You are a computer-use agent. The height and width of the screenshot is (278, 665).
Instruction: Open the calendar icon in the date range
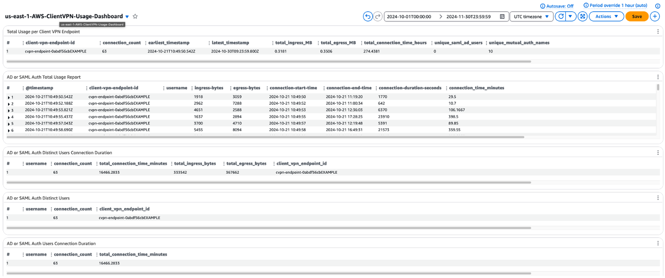coord(502,17)
